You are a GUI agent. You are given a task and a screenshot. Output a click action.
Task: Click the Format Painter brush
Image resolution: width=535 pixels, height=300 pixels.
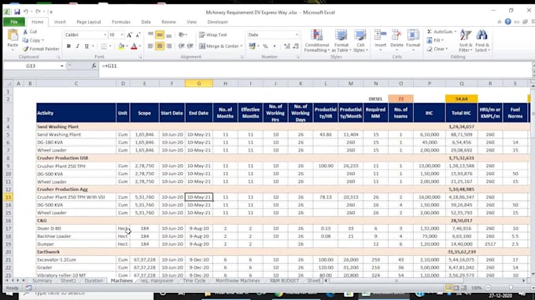click(26, 49)
